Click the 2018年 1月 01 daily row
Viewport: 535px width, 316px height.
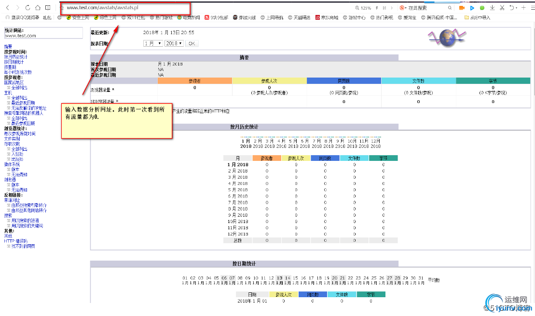[311, 301]
